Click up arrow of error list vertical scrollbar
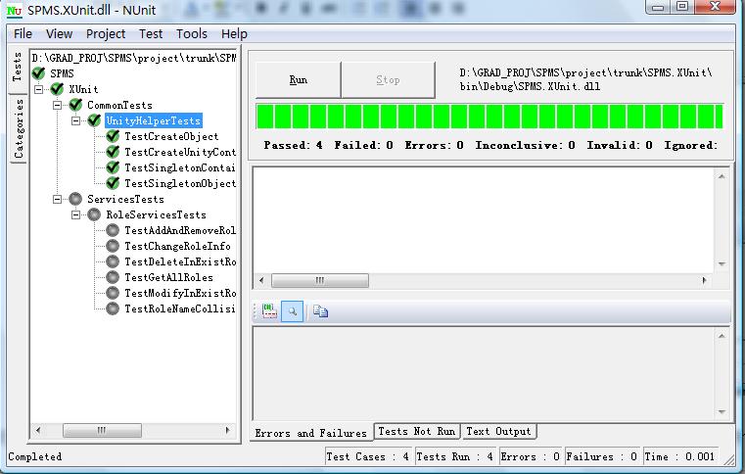The height and width of the screenshot is (474, 745). click(x=722, y=176)
